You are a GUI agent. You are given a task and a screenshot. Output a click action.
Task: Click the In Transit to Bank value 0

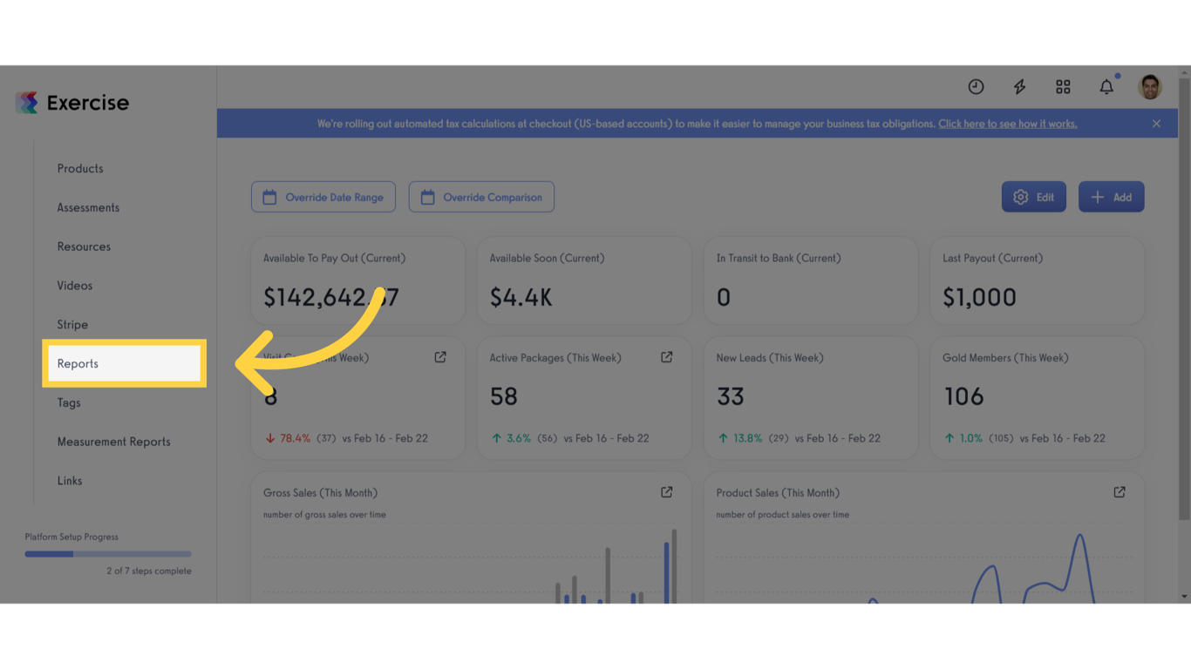[x=723, y=298]
